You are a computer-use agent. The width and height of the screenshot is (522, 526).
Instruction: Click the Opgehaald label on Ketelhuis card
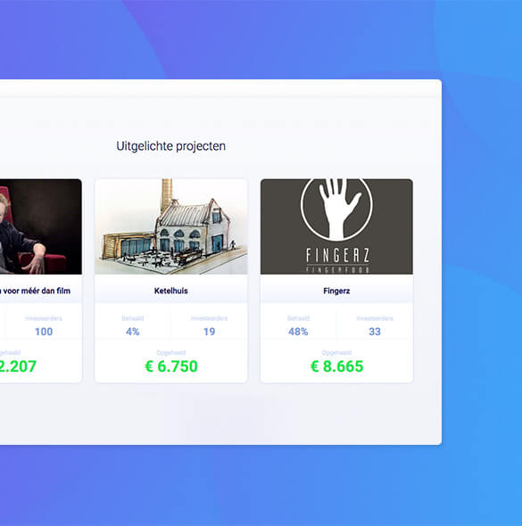[171, 352]
